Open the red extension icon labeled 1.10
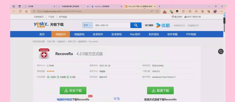 point(165,11)
